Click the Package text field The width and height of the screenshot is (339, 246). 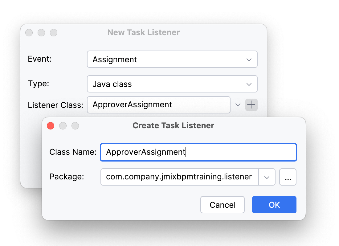pyautogui.click(x=179, y=177)
